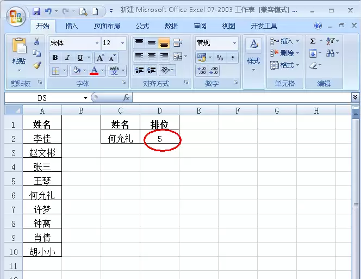Toggle Italic formatting
361x279 pixels.
pos(67,58)
